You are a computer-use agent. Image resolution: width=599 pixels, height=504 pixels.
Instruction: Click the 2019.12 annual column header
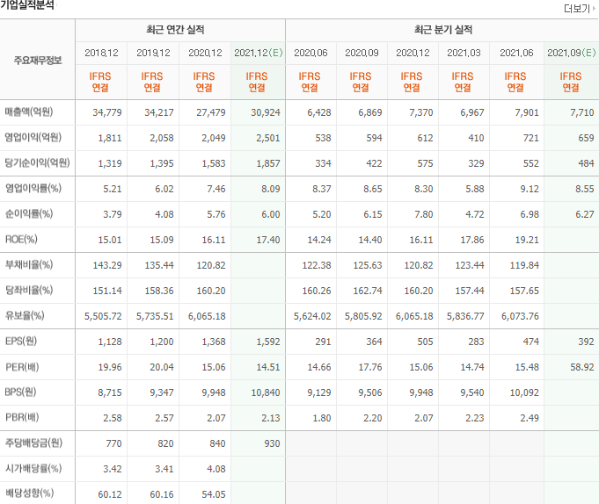[153, 53]
